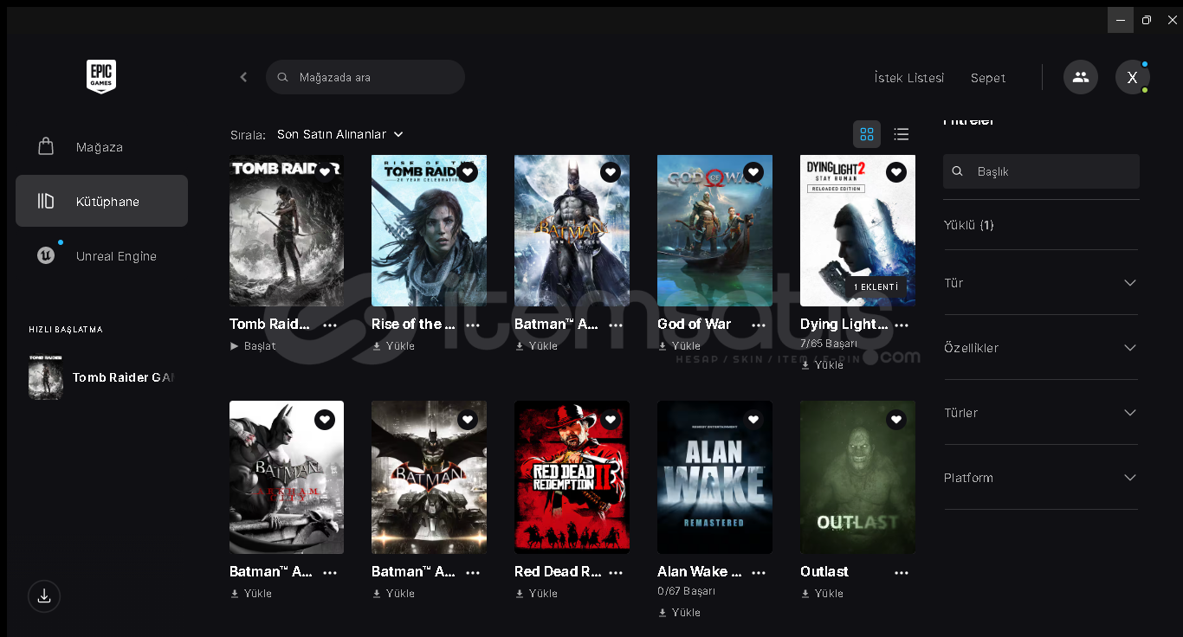Open the Mağaza section
The height and width of the screenshot is (637, 1183).
(101, 146)
